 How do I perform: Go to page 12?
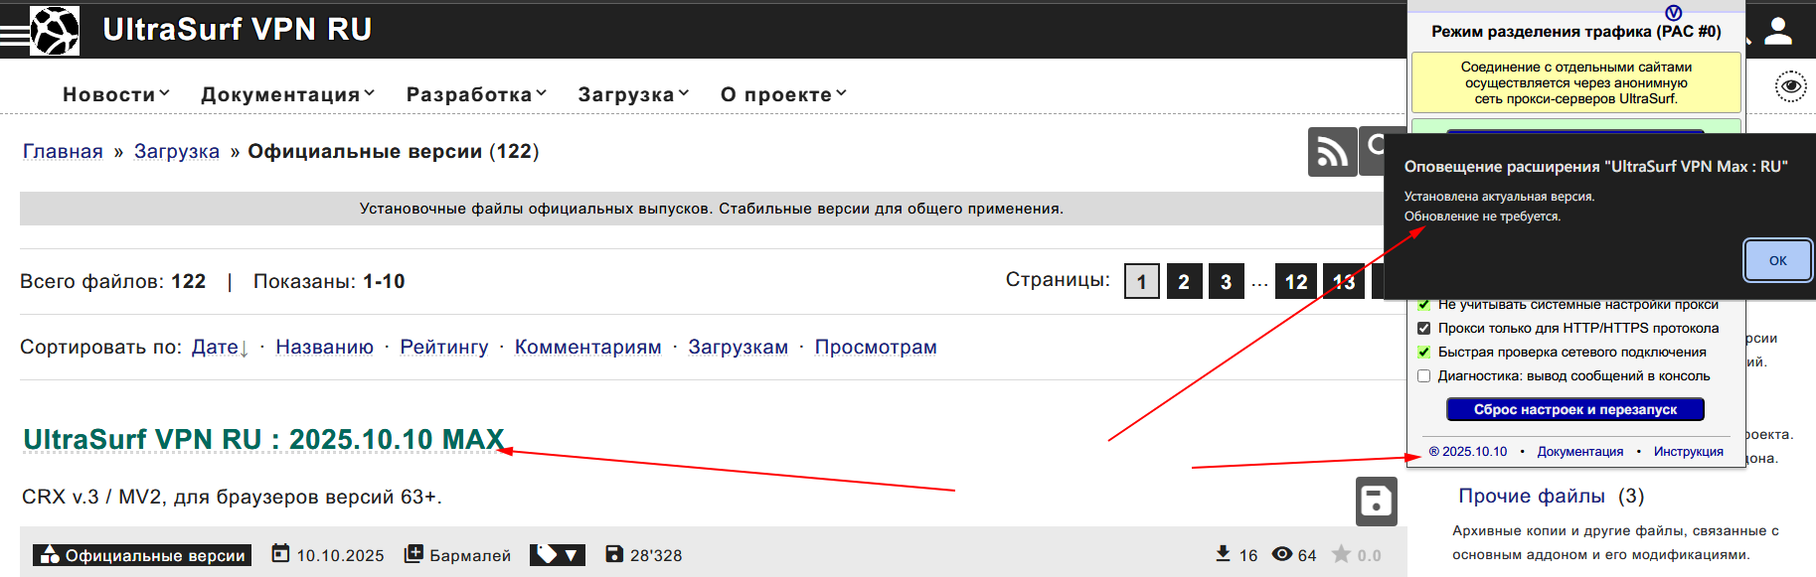point(1296,281)
